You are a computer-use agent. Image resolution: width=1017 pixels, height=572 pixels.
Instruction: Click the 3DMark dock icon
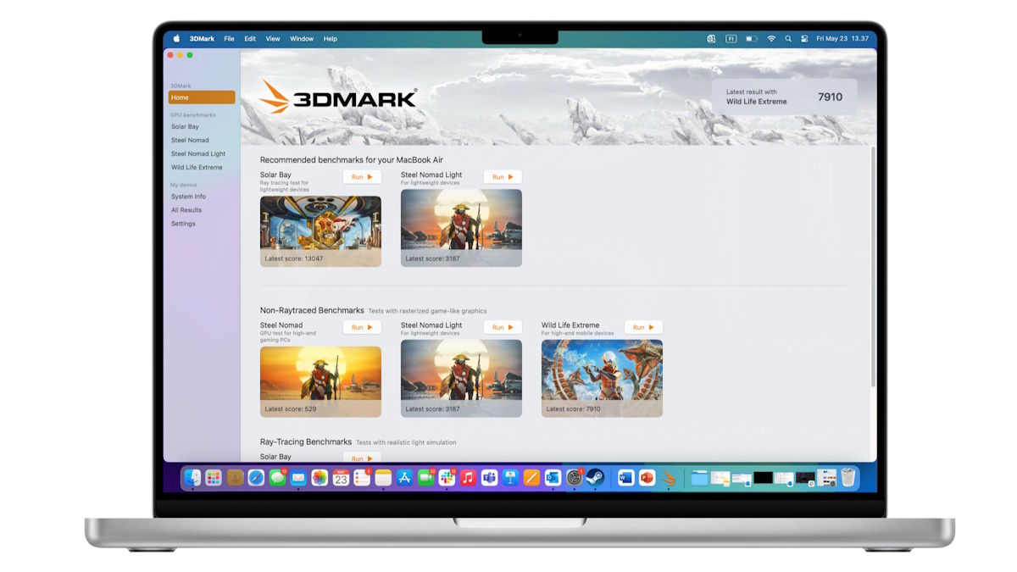pyautogui.click(x=669, y=478)
